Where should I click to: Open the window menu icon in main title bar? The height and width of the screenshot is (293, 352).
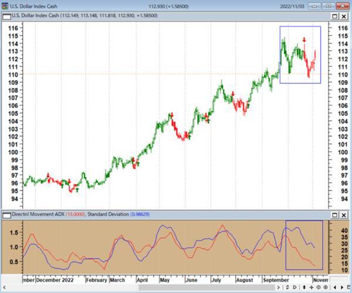(5, 6)
